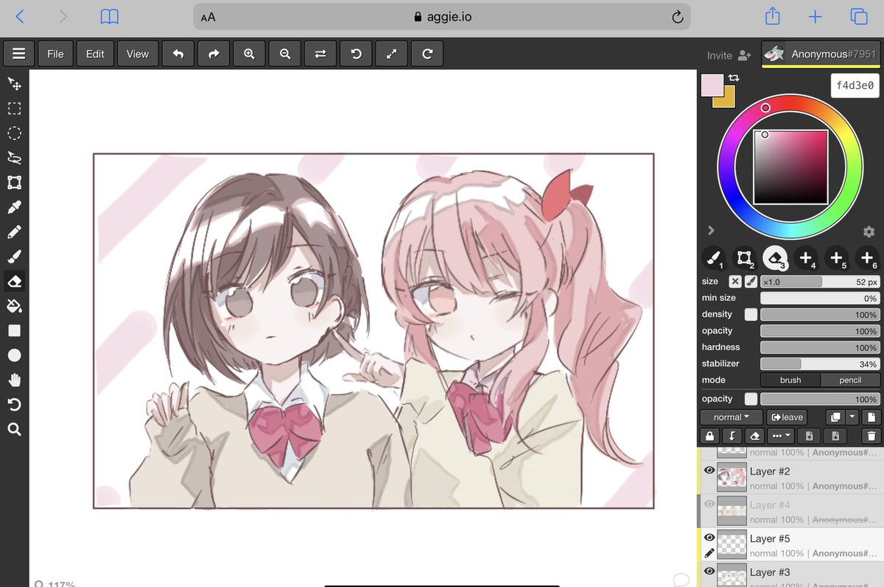884x587 pixels.
Task: Select the hand pan tool
Action: (x=14, y=380)
